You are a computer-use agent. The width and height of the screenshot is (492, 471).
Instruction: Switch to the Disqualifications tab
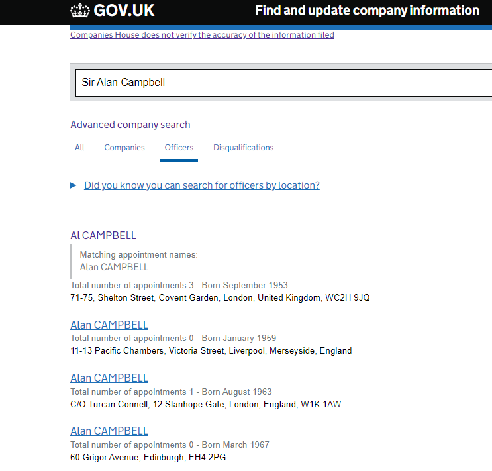[x=244, y=148]
